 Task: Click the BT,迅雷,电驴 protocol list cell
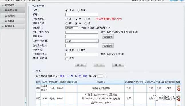tap(101, 99)
